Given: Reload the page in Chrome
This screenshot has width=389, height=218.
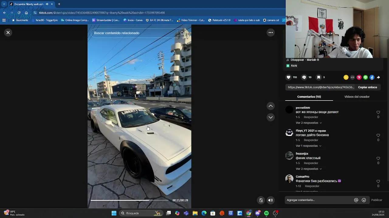Looking at the screenshot, I should coord(19,13).
